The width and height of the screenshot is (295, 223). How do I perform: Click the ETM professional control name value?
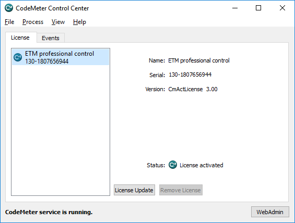pos(199,60)
